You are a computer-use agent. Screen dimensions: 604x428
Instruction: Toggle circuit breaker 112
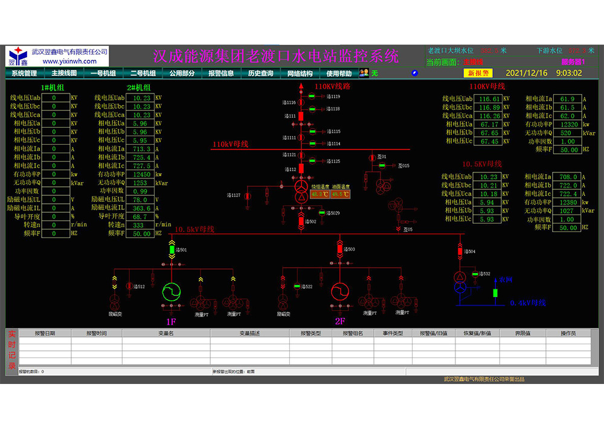(301, 168)
